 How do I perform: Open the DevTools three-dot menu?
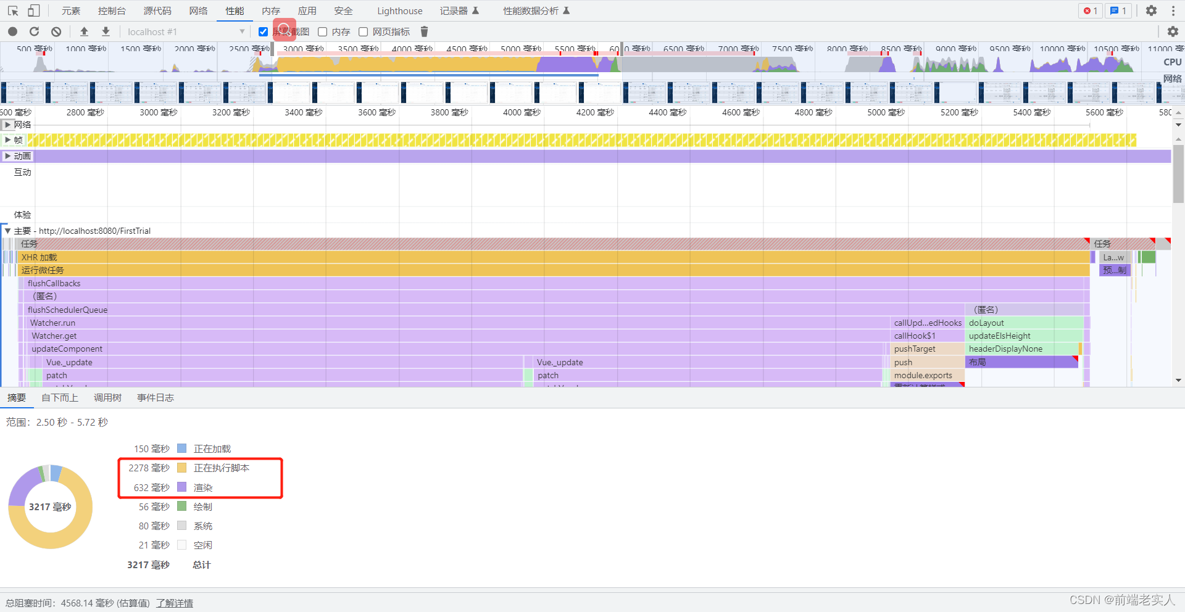point(1173,10)
